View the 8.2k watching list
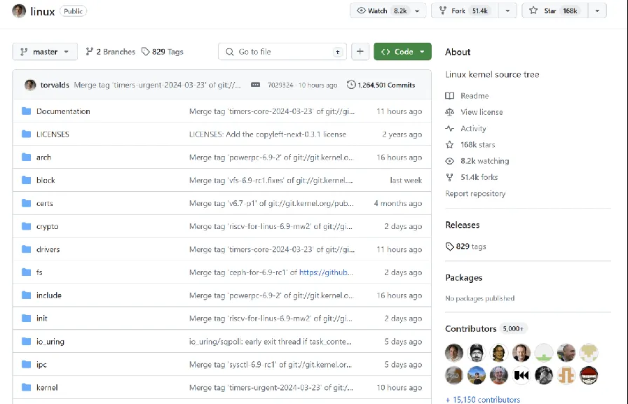Screen dimensions: 628x404 [x=484, y=161]
